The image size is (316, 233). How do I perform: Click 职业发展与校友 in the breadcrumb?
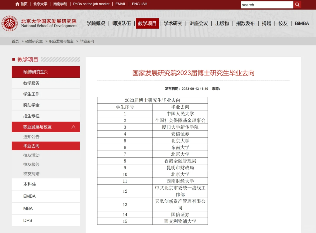pos(61,41)
